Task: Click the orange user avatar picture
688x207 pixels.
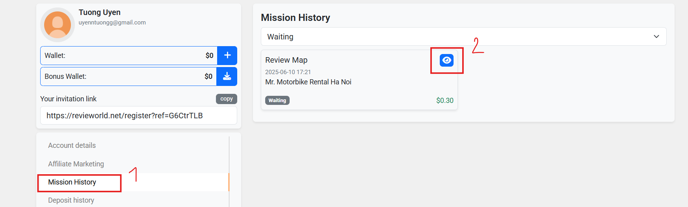Action: coord(58,25)
